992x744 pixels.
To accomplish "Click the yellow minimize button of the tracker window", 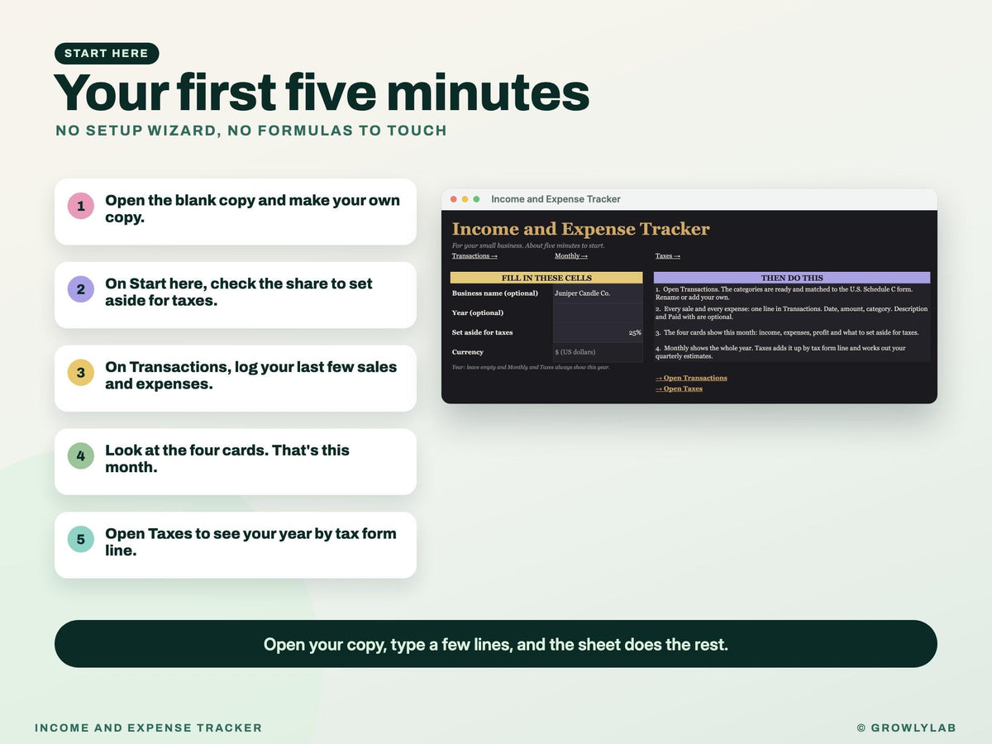I will [x=465, y=199].
